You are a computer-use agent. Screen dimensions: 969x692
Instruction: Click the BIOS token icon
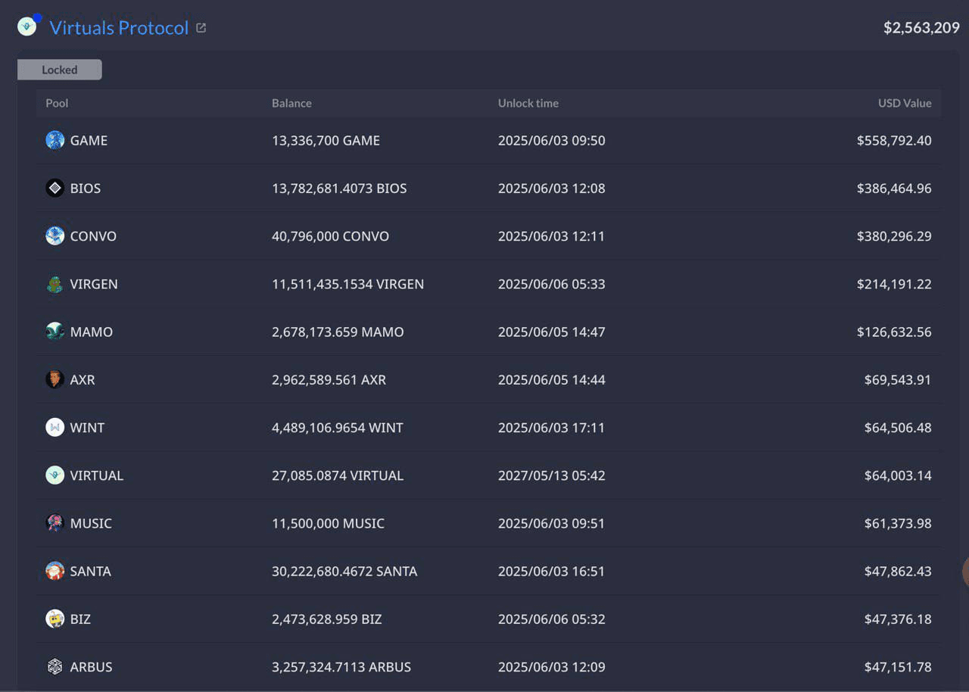(x=55, y=188)
